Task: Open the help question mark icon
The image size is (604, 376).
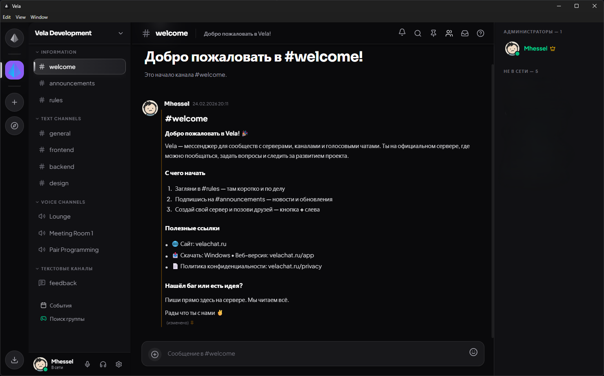Action: [x=481, y=33]
